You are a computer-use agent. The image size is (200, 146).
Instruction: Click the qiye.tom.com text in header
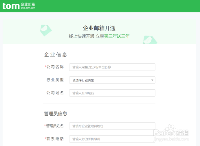[x=28, y=8]
